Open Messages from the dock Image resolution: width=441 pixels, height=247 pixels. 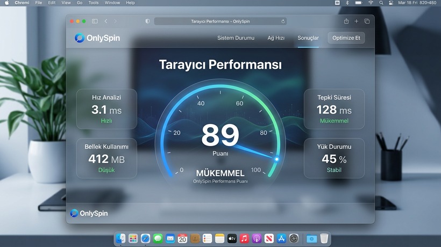click(158, 238)
